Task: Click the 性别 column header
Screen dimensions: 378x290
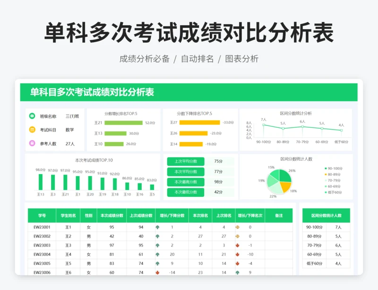Action: pos(88,215)
